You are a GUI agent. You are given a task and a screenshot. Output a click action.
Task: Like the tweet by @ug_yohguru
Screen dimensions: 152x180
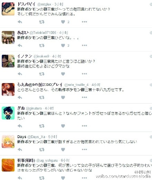tap(63, 178)
